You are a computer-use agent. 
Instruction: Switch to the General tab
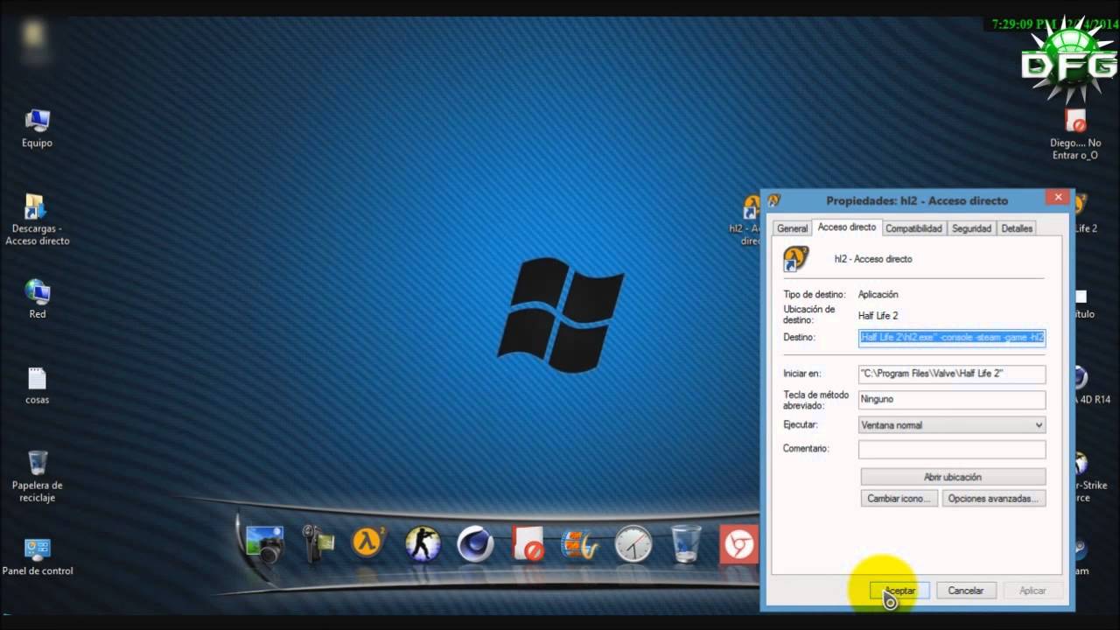pos(792,228)
